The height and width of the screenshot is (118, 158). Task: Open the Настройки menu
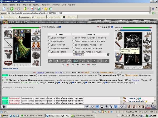(46, 5)
